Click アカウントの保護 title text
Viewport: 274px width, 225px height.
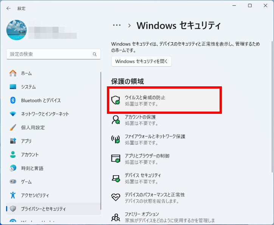(140, 117)
